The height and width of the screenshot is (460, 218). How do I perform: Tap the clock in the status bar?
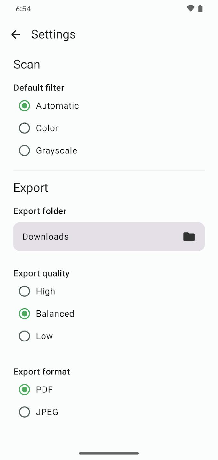(x=23, y=9)
